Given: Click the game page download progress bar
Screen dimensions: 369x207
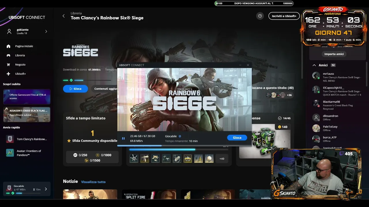Looking at the screenshot, I should click(x=87, y=80).
